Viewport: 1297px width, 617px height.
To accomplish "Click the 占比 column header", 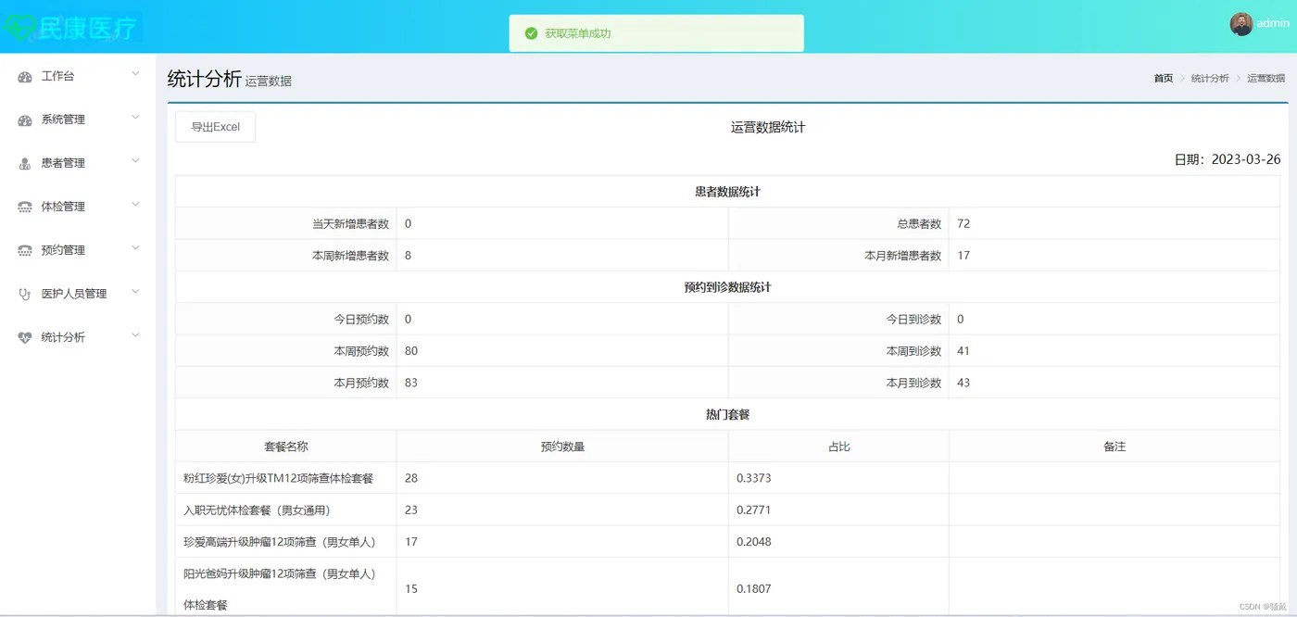I will (x=838, y=447).
